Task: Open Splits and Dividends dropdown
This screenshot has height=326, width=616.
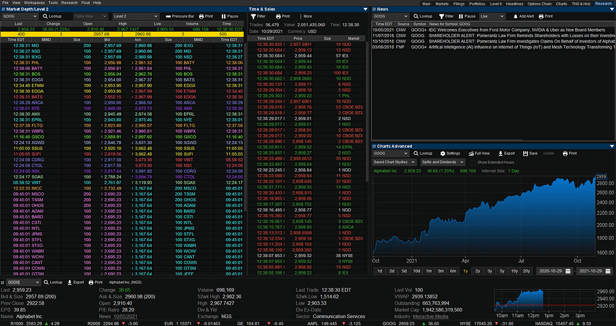Action: point(442,163)
